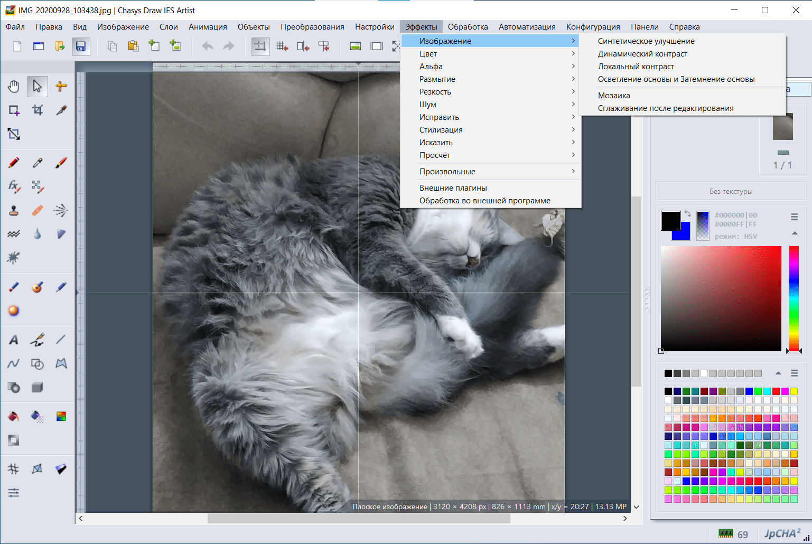Select the bandage healing tool
This screenshot has width=812, height=544.
pos(38,210)
